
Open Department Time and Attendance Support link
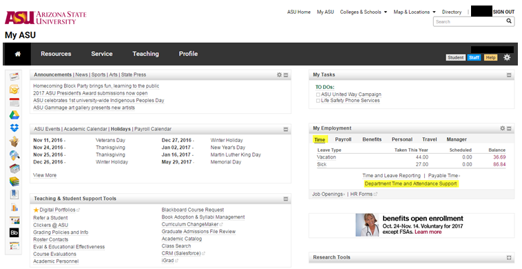[x=410, y=183]
